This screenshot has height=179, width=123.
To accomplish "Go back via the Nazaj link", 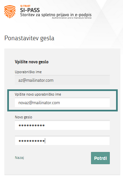I will 19,158.
